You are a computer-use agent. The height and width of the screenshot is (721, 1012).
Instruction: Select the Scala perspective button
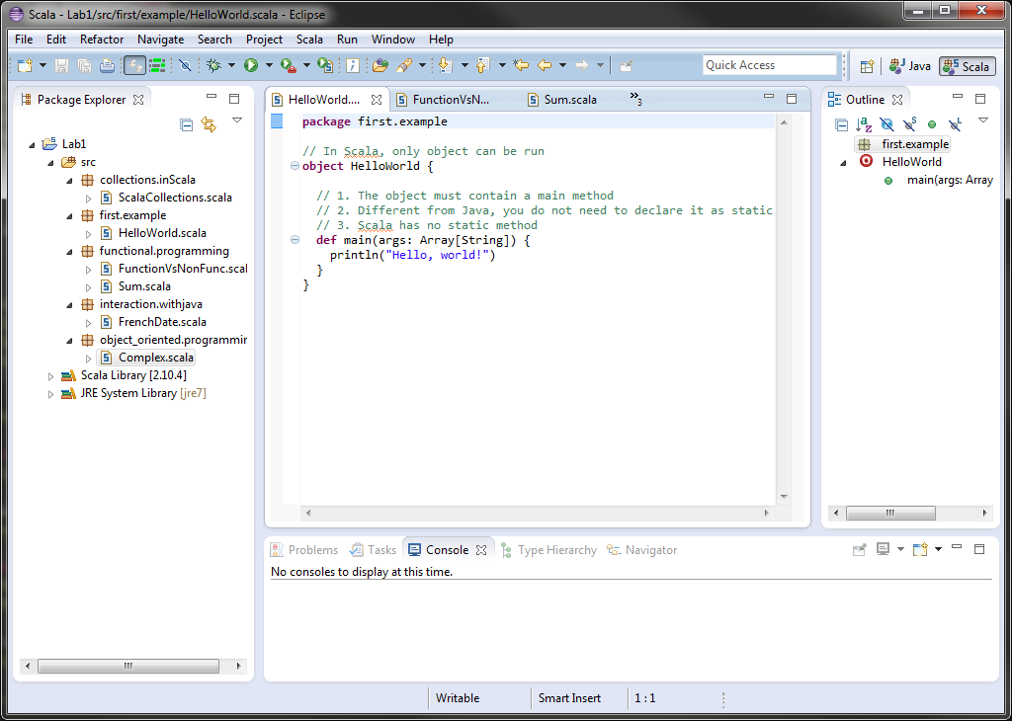(967, 66)
